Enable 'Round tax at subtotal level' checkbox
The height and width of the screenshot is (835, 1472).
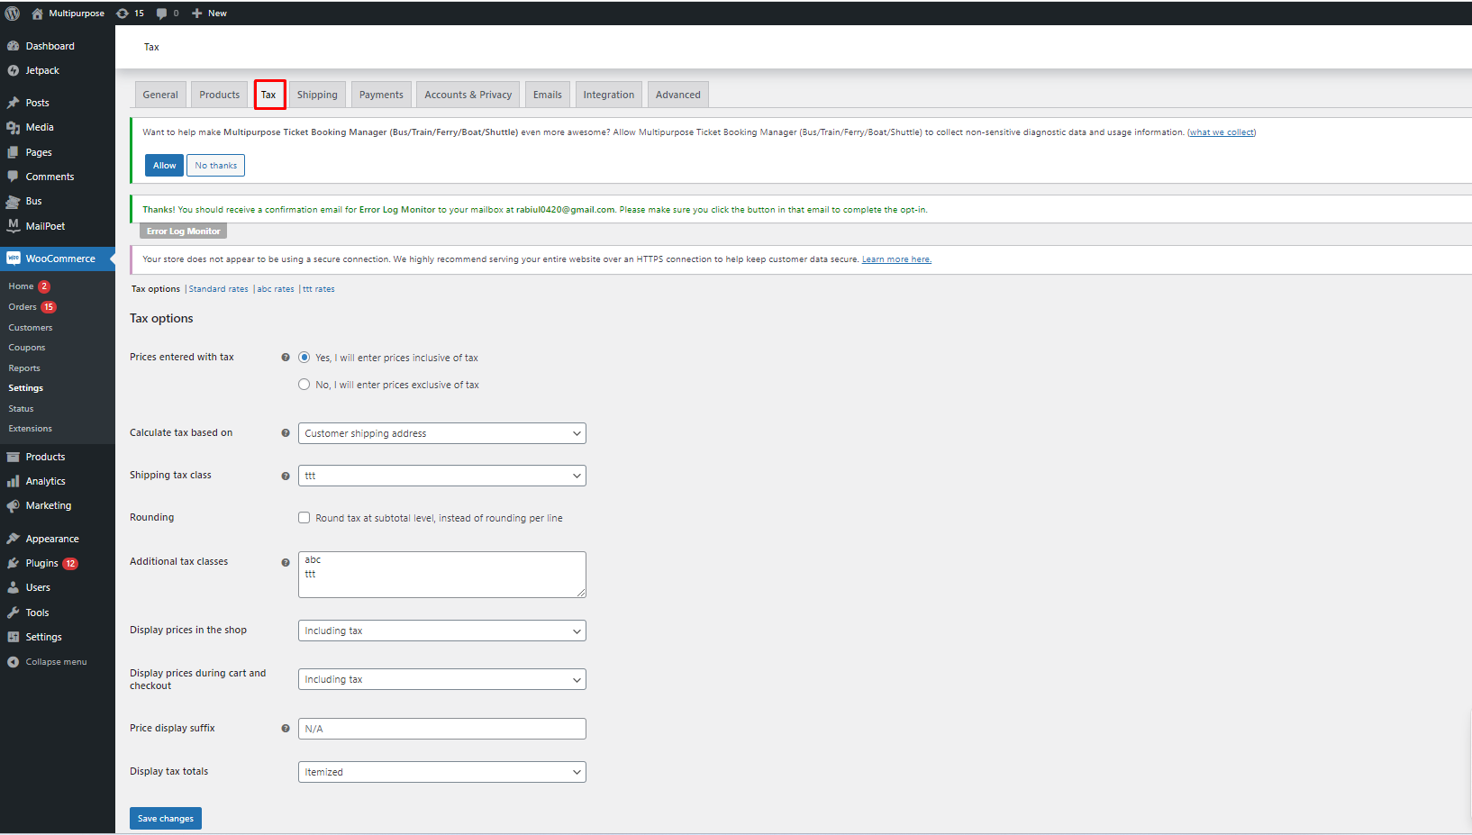[304, 517]
